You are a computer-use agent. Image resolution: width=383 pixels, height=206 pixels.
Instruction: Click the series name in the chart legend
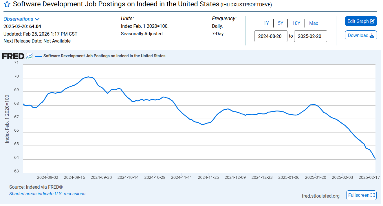click(104, 56)
